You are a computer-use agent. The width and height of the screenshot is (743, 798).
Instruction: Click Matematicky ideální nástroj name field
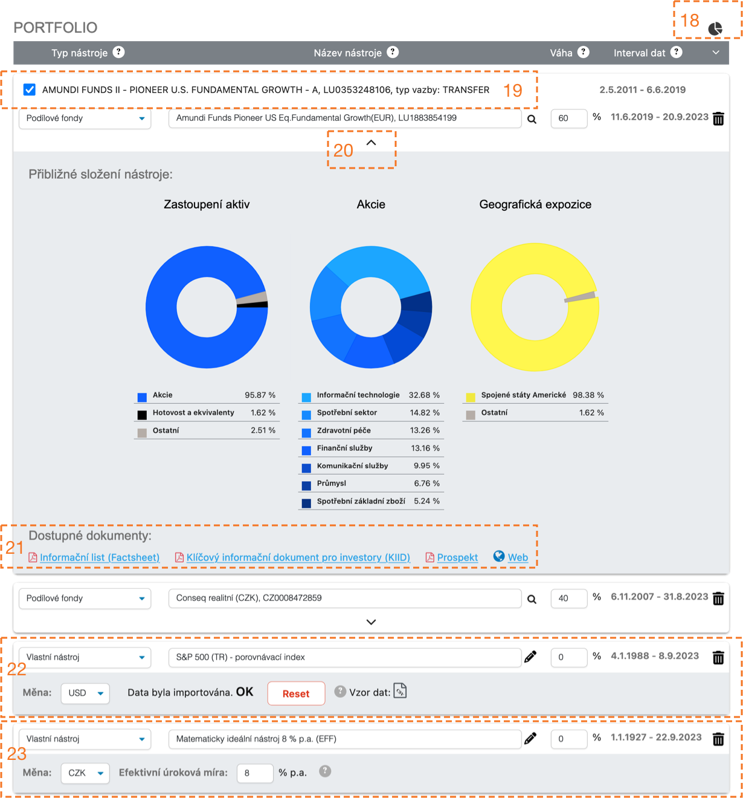point(345,739)
